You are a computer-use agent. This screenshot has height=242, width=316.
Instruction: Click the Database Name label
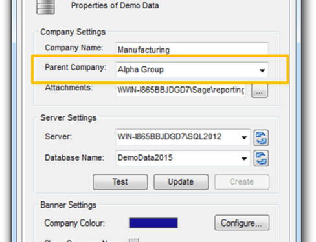point(74,157)
